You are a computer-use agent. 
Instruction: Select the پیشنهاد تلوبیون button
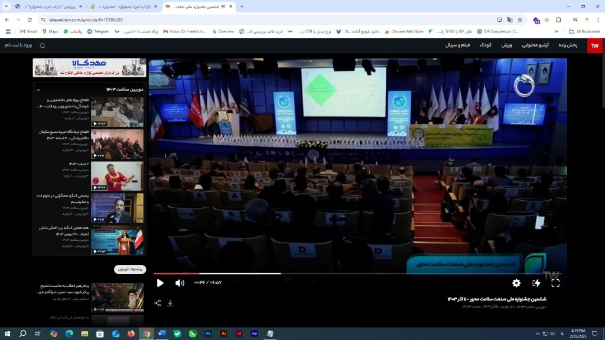point(130,269)
